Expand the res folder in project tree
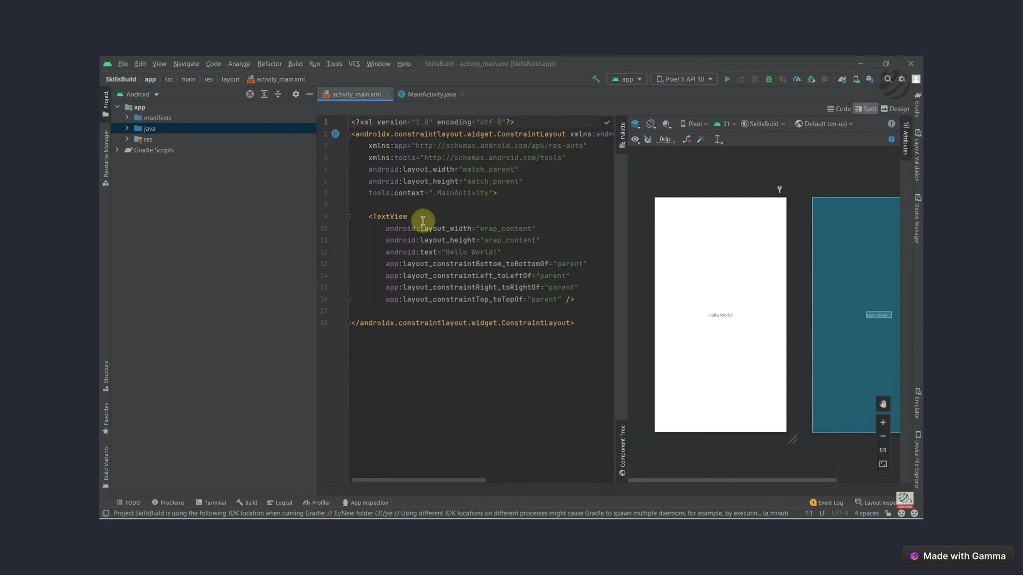The image size is (1023, 575). [x=127, y=139]
